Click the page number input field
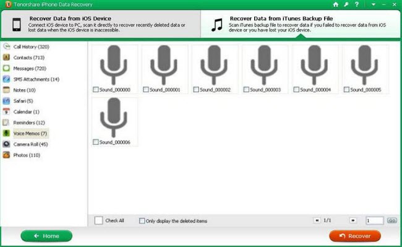Screen dimensions: 402x247 coord(375,220)
